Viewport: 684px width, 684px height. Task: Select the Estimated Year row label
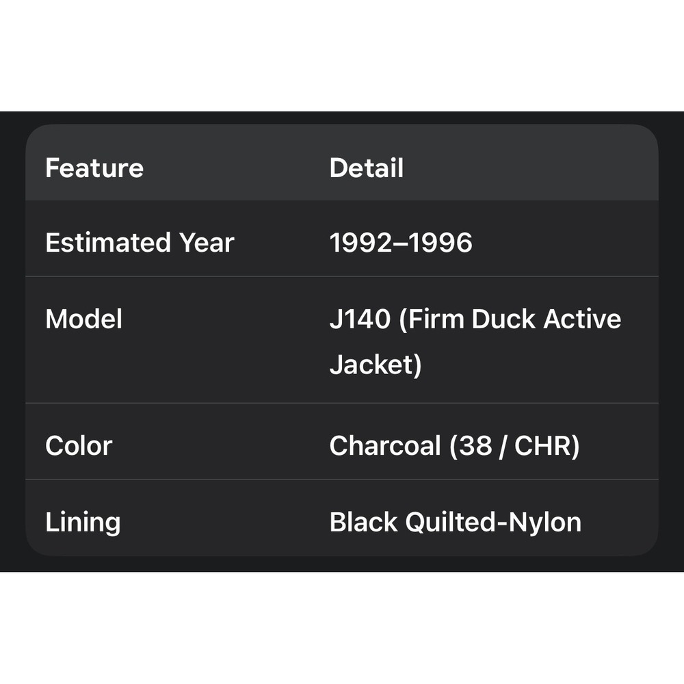pos(140,243)
